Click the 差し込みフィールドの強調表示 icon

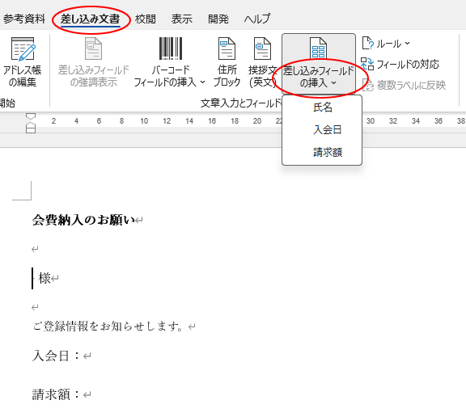93,48
